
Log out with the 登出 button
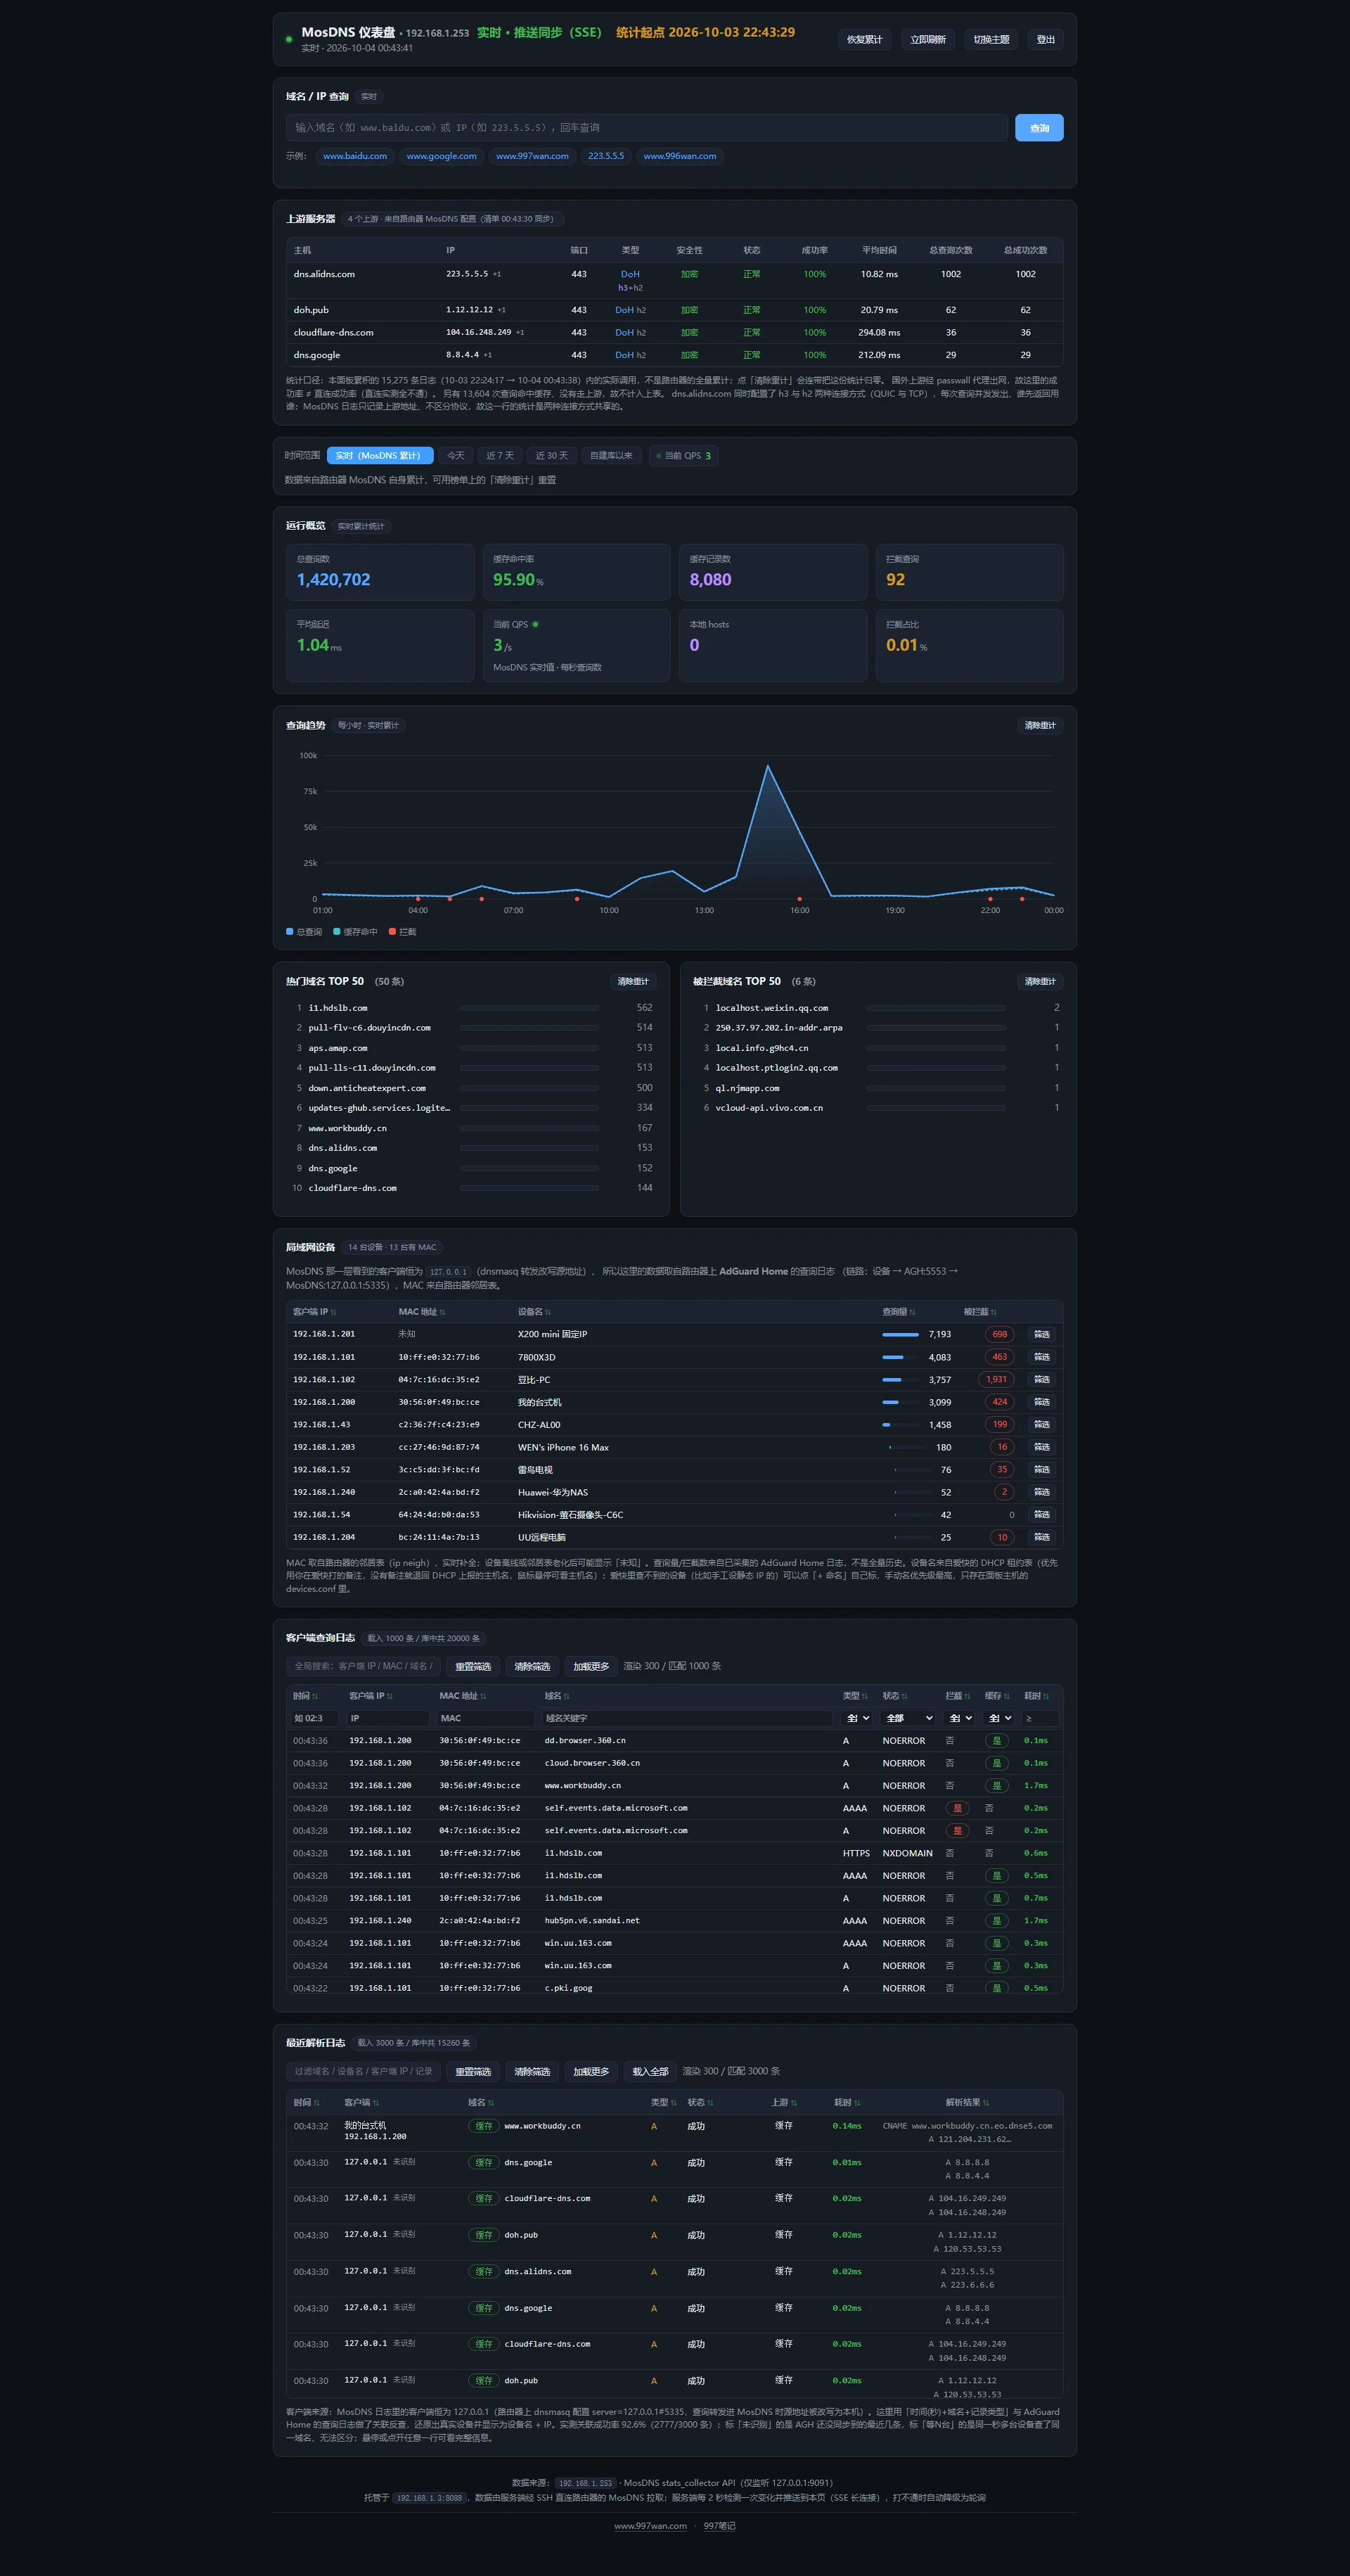1046,40
